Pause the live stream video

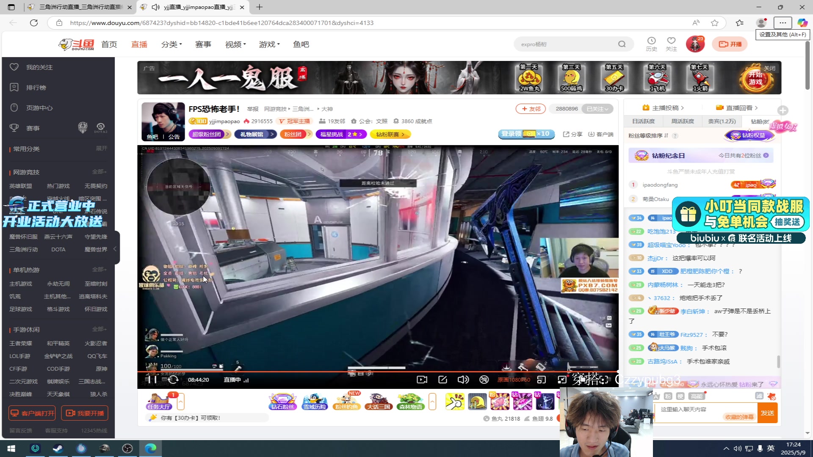click(152, 380)
